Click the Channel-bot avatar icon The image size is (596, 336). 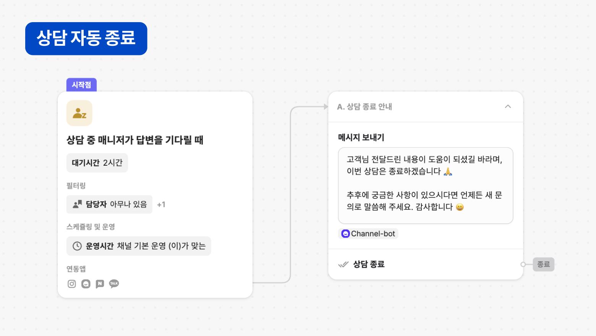click(x=345, y=234)
